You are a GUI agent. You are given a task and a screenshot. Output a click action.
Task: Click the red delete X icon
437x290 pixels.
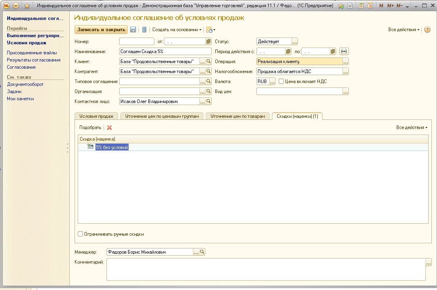pyautogui.click(x=110, y=127)
